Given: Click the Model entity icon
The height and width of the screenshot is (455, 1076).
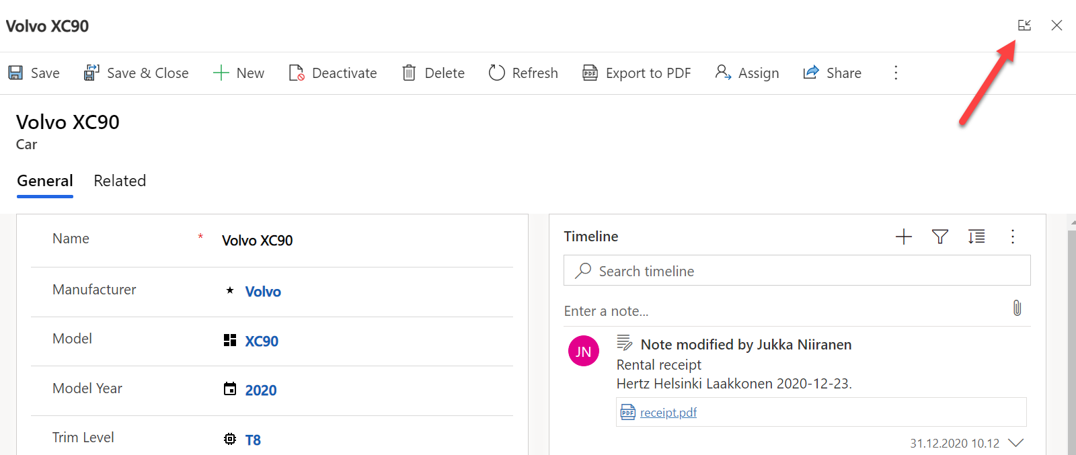Looking at the screenshot, I should pyautogui.click(x=230, y=340).
